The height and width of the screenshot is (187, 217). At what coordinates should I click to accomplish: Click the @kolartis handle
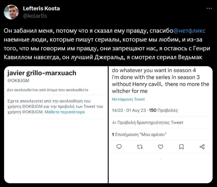tap(35, 16)
